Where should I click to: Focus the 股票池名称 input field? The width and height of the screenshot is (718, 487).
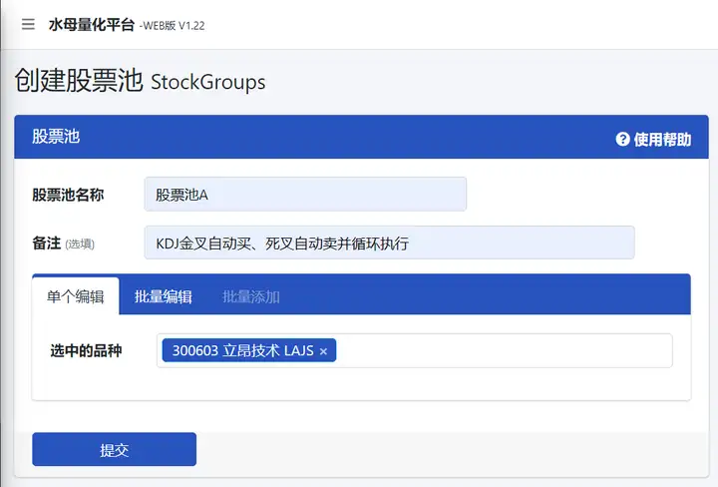tap(305, 195)
